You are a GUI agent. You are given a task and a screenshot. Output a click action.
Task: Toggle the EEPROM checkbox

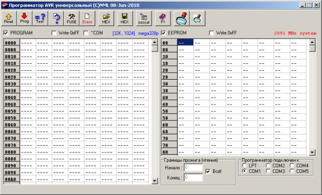pyautogui.click(x=163, y=33)
